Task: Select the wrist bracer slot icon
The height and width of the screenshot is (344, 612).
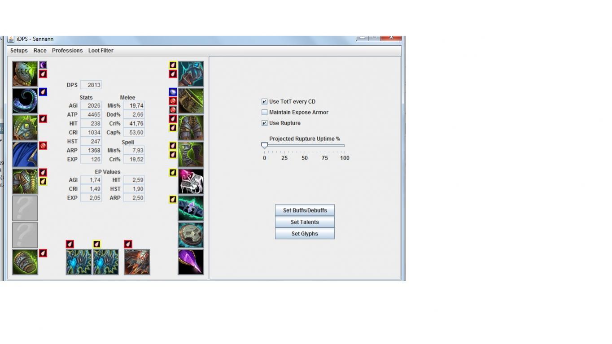Action: (x=25, y=262)
